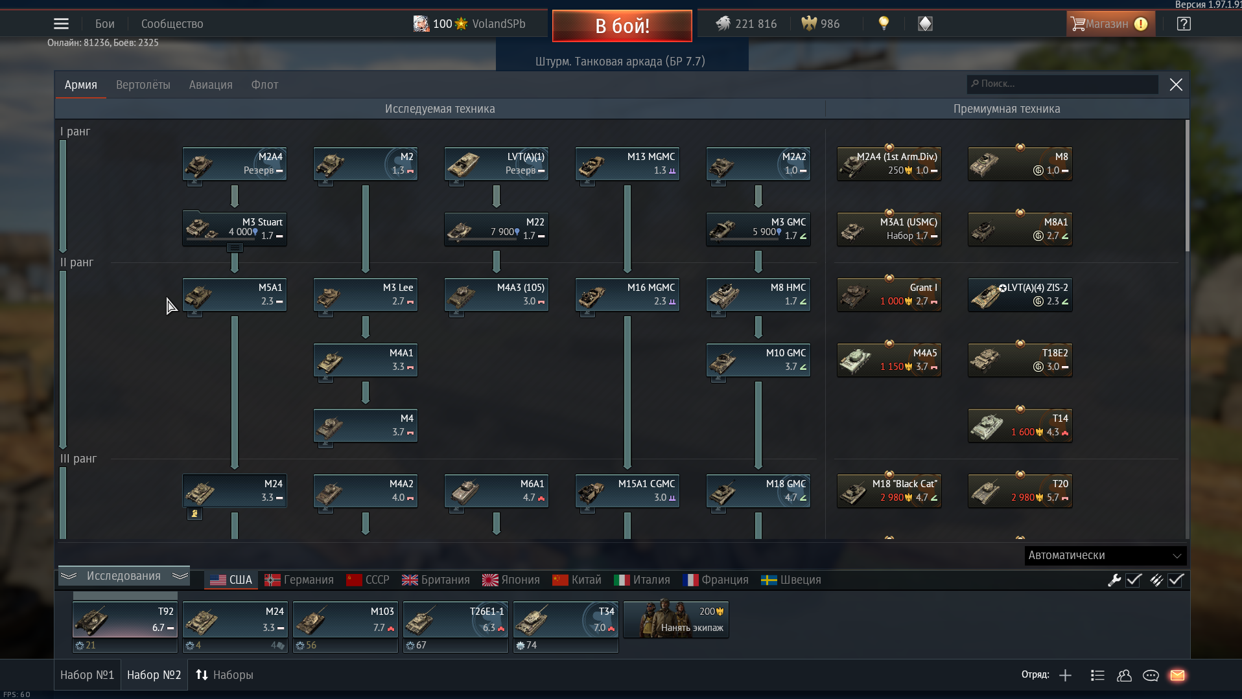This screenshot has height=699, width=1242.
Task: Toggle the automatic ammo refill checkbox
Action: point(1176,580)
